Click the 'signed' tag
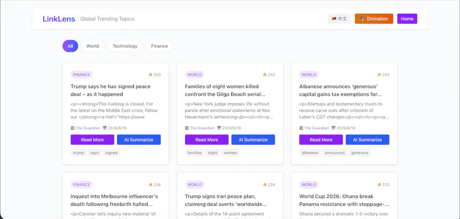Image resolution: width=460 pixels, height=219 pixels. 112,153
